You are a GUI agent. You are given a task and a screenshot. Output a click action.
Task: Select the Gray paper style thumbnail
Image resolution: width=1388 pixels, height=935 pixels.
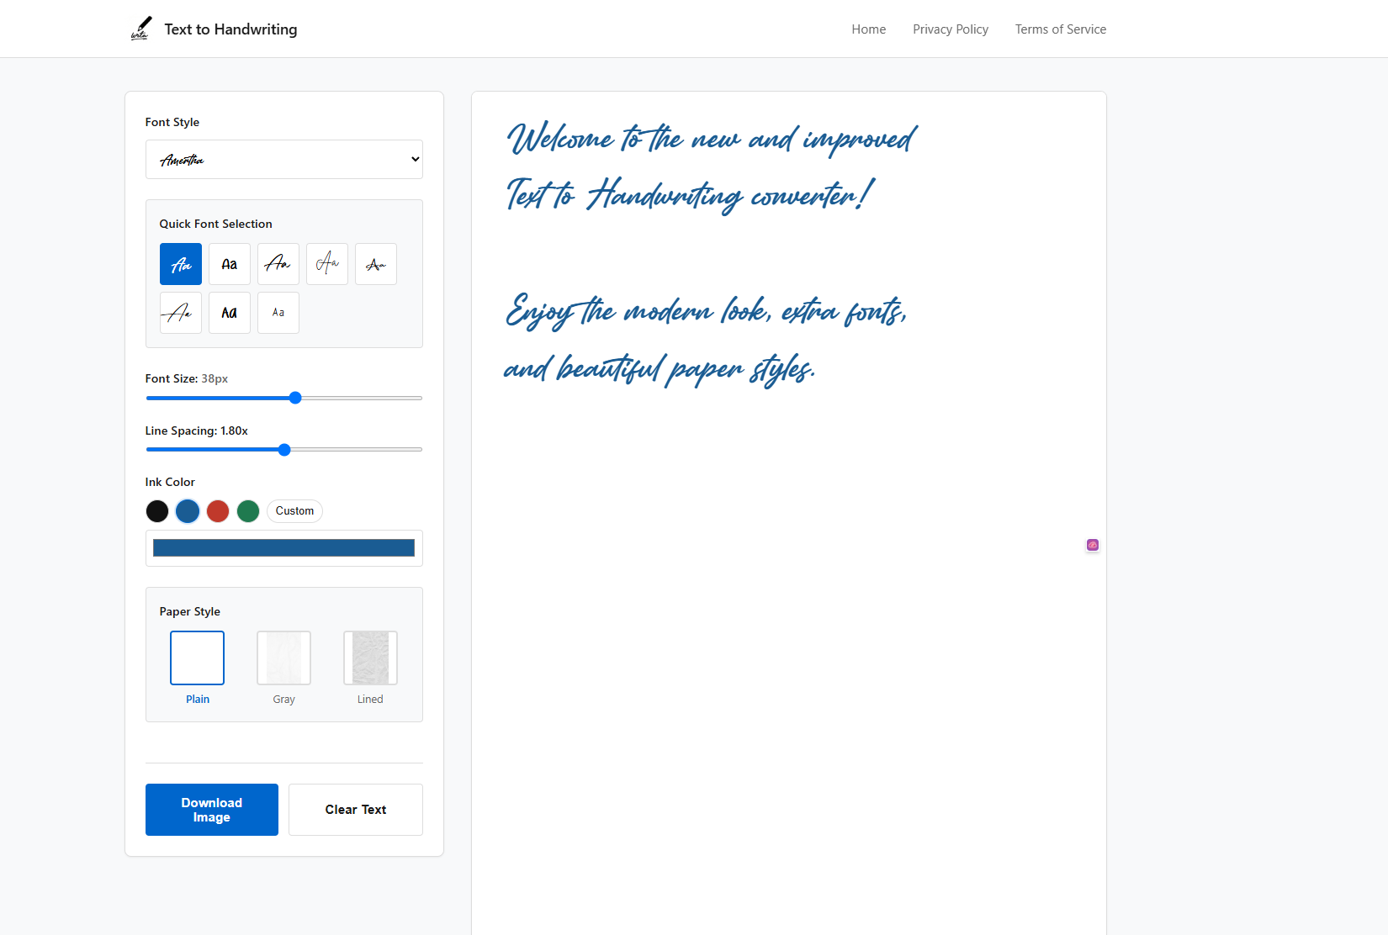pos(283,658)
